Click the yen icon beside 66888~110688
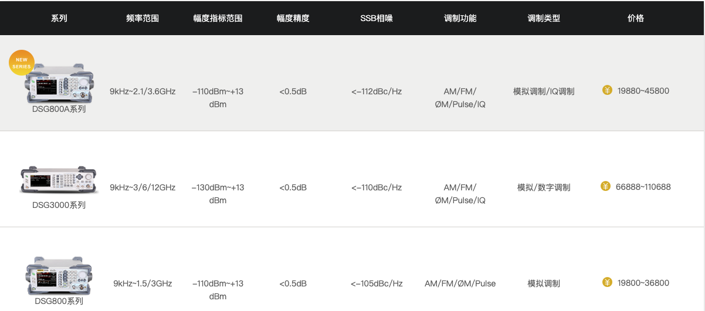705x311 pixels. tap(606, 186)
